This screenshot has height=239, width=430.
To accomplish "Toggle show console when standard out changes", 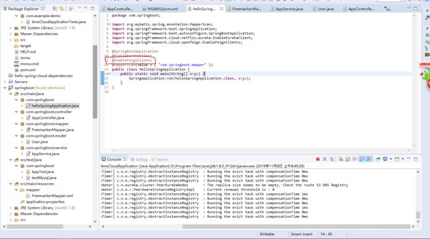I will coord(362,159).
